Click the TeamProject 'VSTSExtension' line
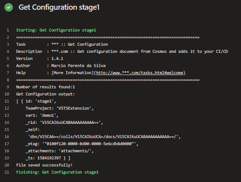The height and width of the screenshot is (182, 241). (x=60, y=108)
